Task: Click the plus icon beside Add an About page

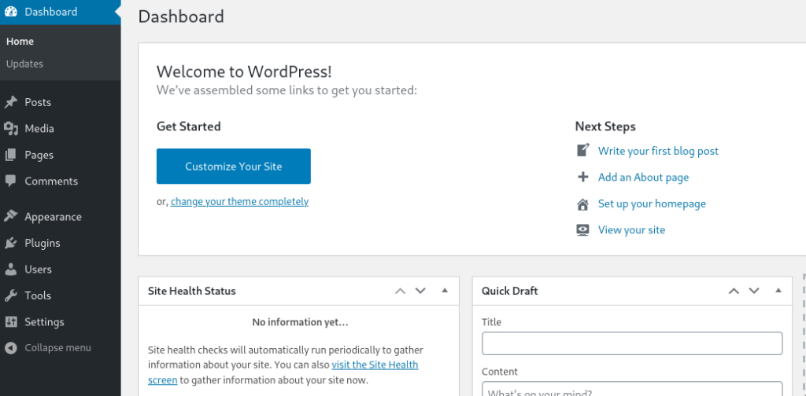Action: (582, 177)
